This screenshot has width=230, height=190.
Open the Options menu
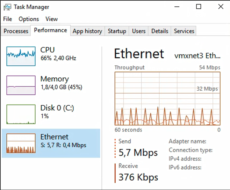(29, 19)
